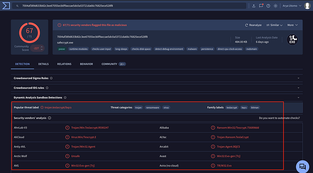Click the teslacrypt family label chip

tap(232, 108)
